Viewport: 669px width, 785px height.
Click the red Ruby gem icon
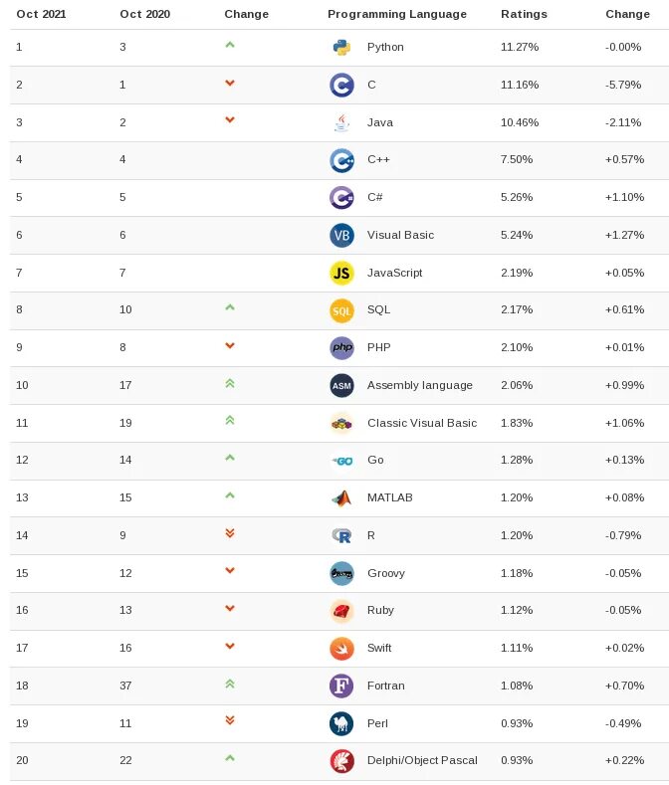click(x=341, y=611)
